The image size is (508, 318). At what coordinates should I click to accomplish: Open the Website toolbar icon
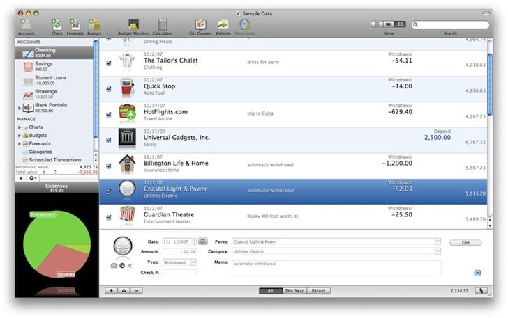point(223,25)
